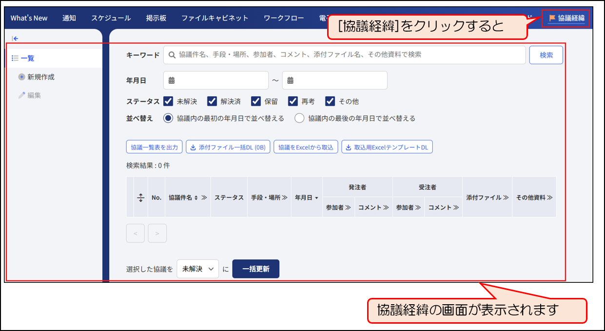Open the ワークフロー menu item
Screen dimensions: 605x331
[284, 18]
